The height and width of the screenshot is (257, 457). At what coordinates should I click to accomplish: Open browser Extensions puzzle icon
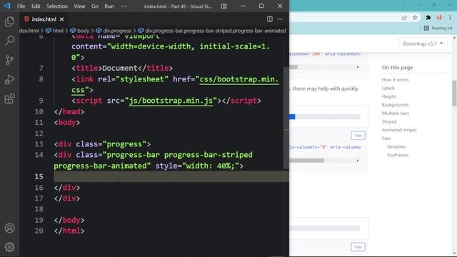428,18
